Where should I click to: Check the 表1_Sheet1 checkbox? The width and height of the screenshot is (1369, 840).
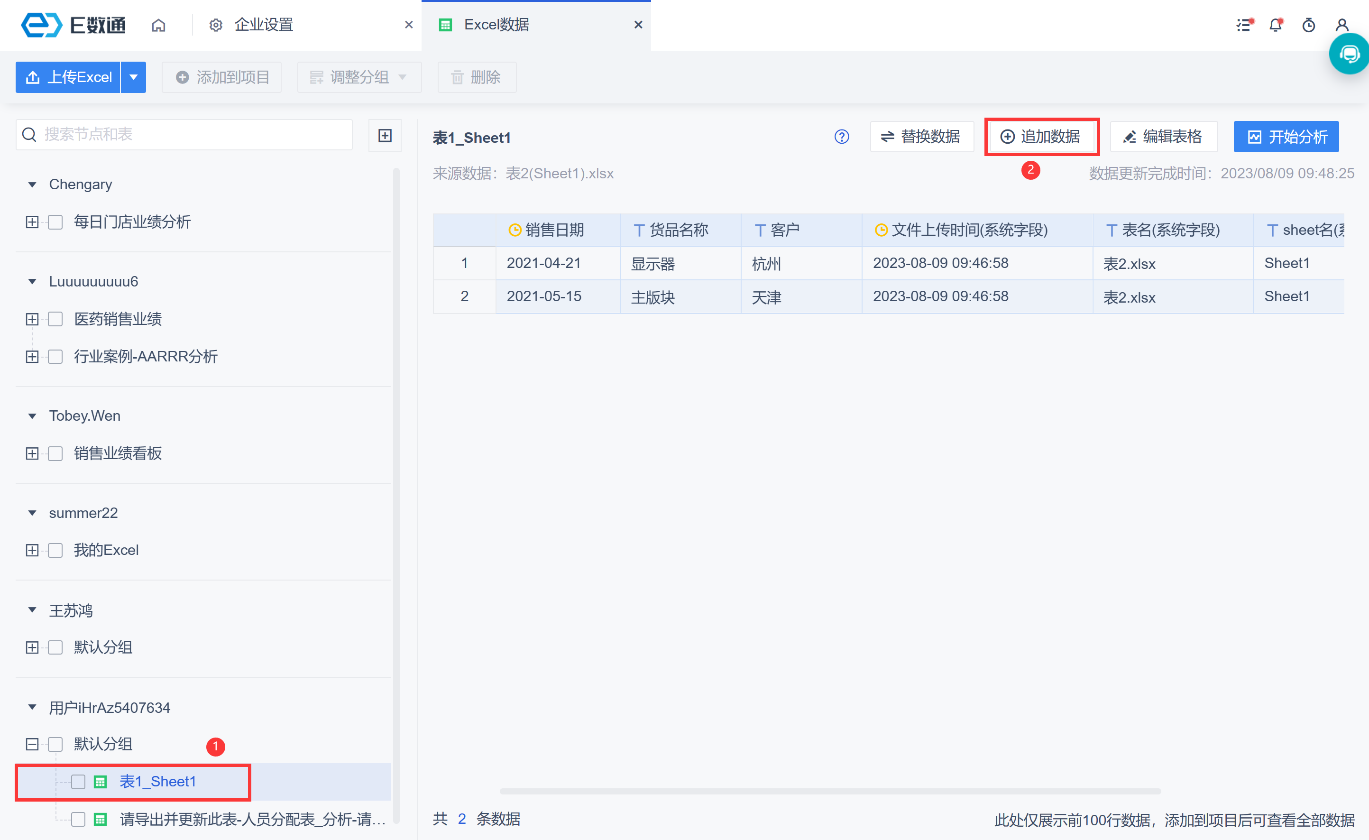(x=78, y=782)
